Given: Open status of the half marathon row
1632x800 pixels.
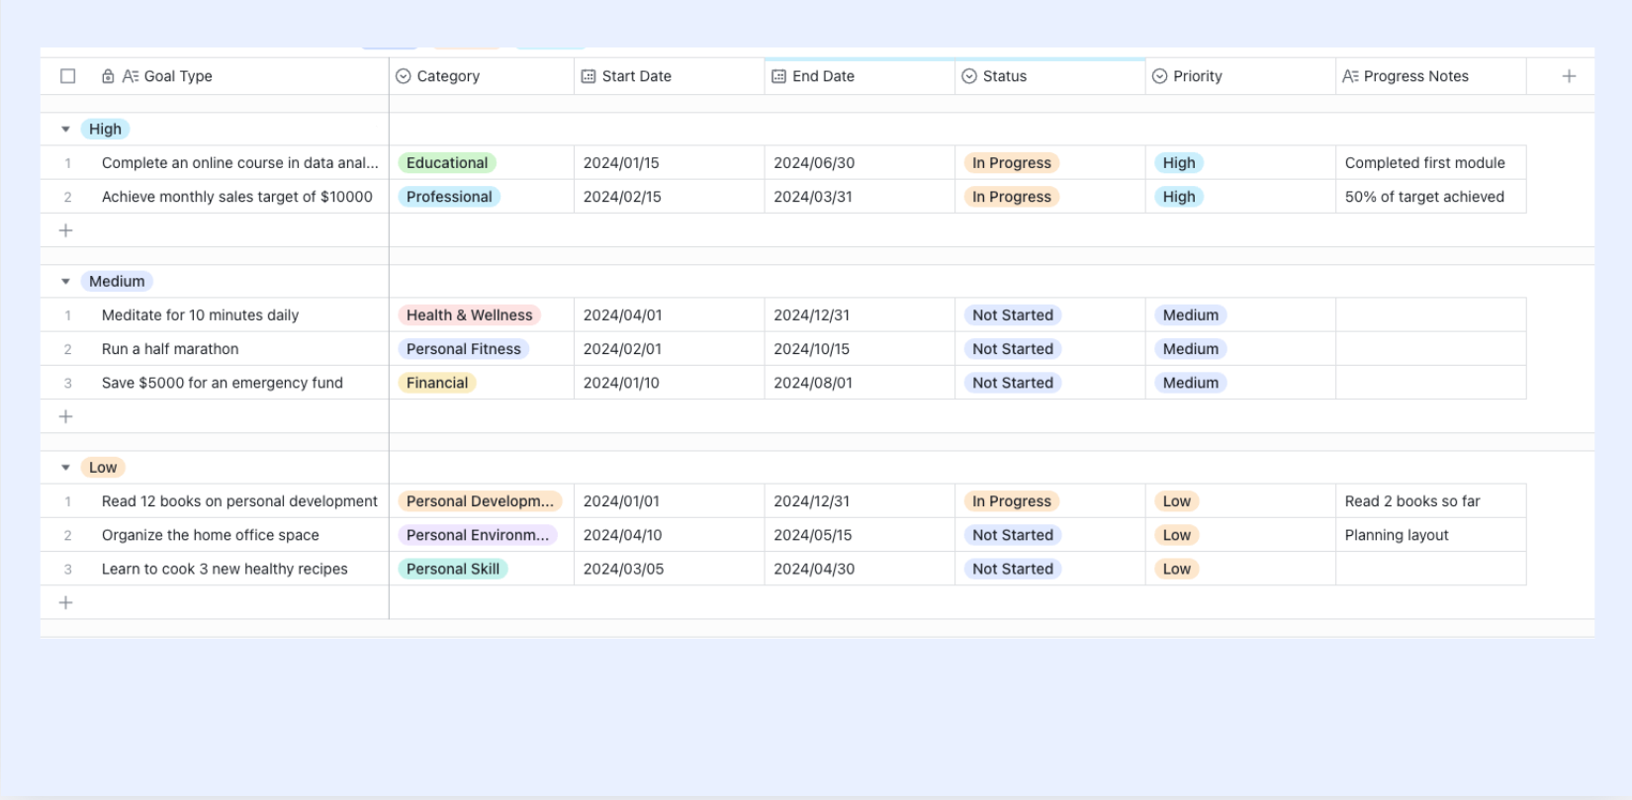Looking at the screenshot, I should pyautogui.click(x=1013, y=349).
